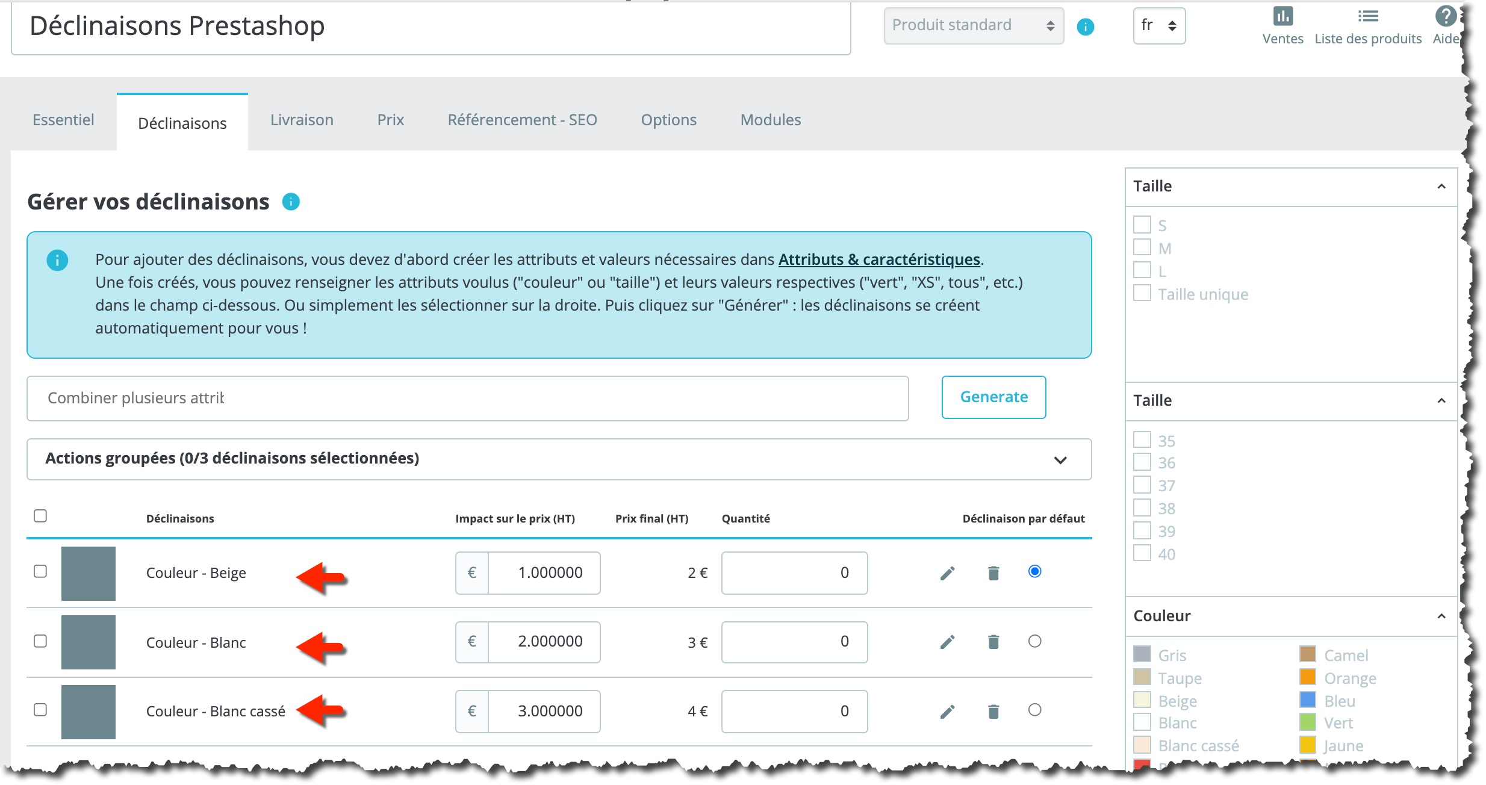Expand Actions groupées panel
Screen dimensions: 1486x785
(x=559, y=459)
